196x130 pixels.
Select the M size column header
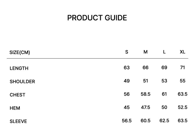click(145, 52)
